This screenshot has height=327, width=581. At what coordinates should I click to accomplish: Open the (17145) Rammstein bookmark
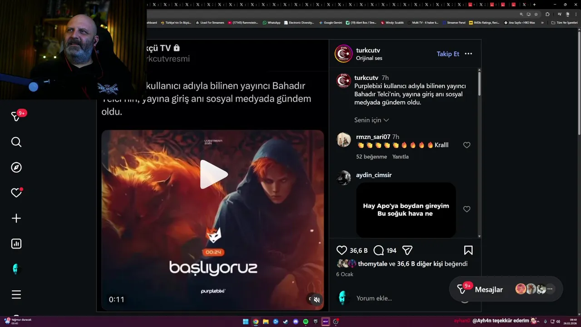click(243, 22)
